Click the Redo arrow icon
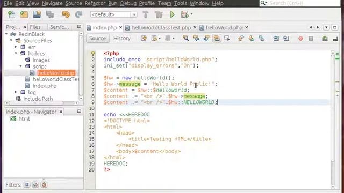Viewport: 344px width, 193px height. tap(78, 14)
